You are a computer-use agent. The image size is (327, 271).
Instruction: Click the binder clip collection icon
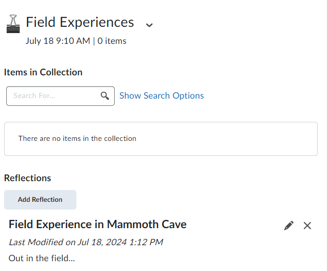[13, 24]
